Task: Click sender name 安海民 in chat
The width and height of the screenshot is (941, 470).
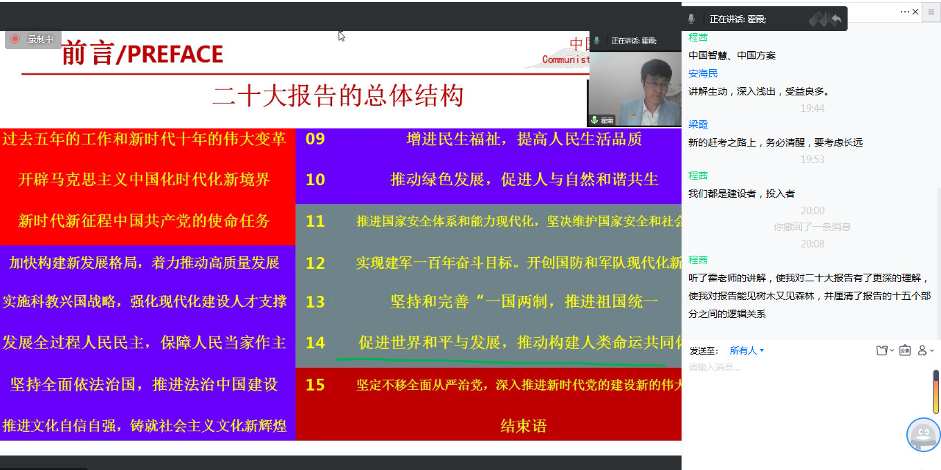Action: click(x=703, y=73)
